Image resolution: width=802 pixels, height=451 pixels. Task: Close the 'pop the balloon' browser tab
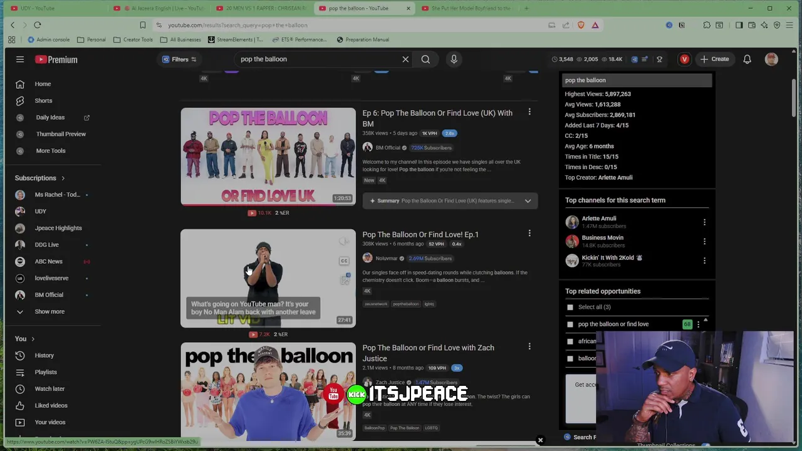coord(408,8)
